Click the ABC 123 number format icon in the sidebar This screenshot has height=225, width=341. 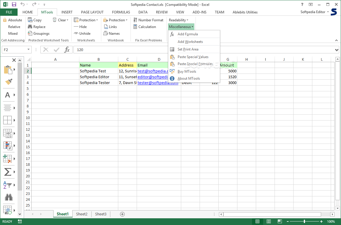(x=8, y=133)
